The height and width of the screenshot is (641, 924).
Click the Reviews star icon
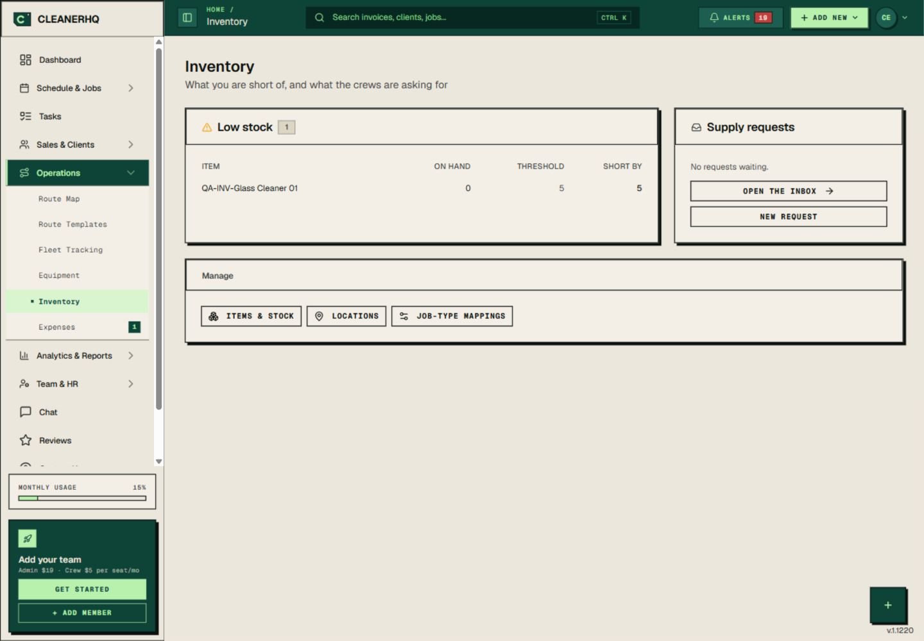(x=26, y=440)
